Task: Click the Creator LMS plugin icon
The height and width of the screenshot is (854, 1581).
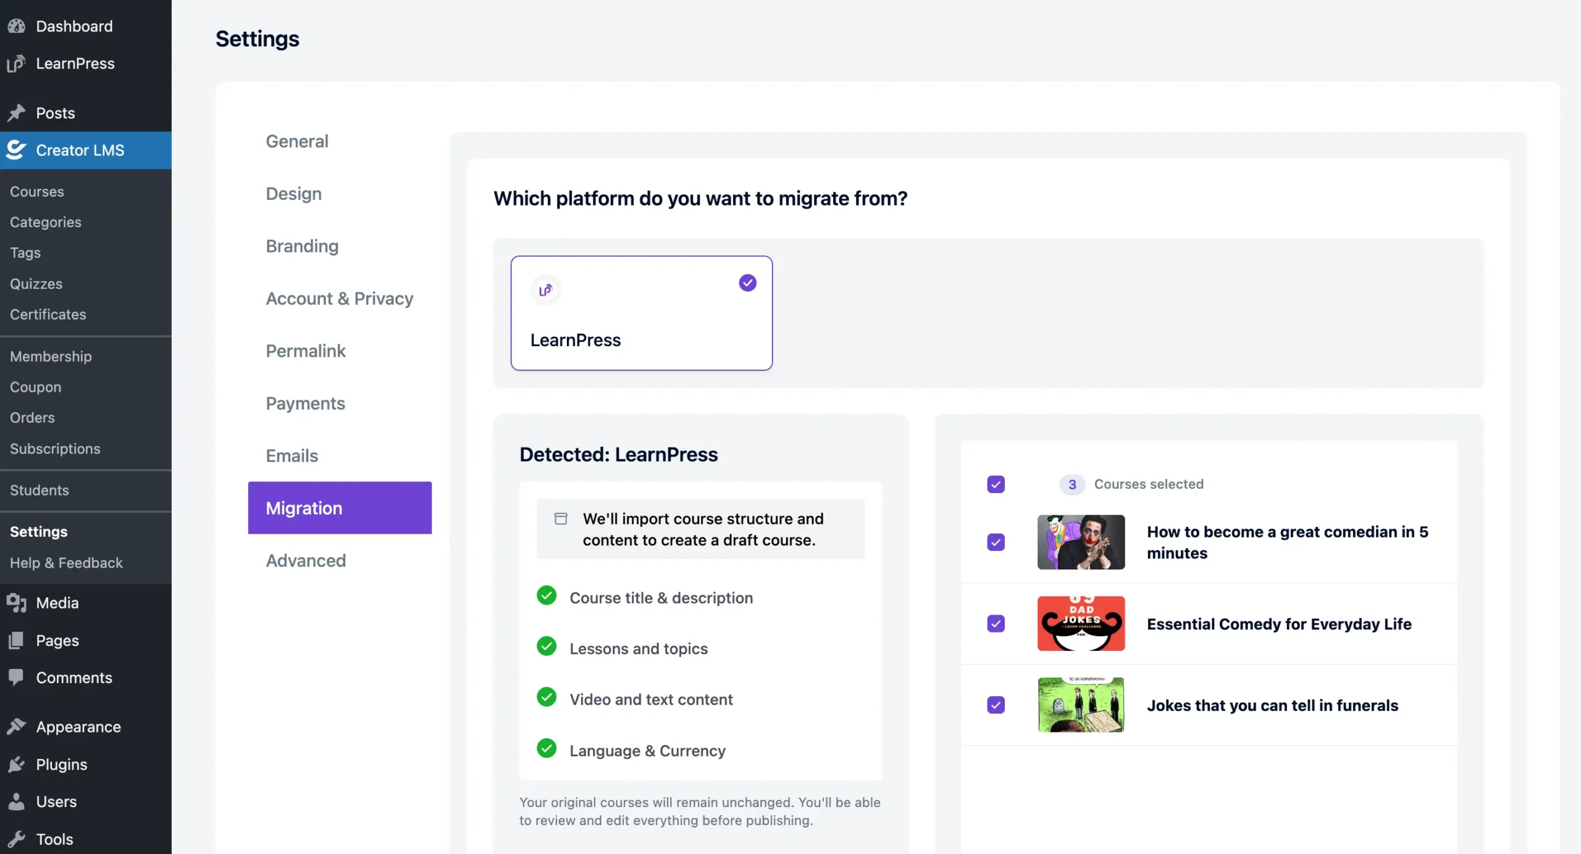Action: [x=15, y=150]
